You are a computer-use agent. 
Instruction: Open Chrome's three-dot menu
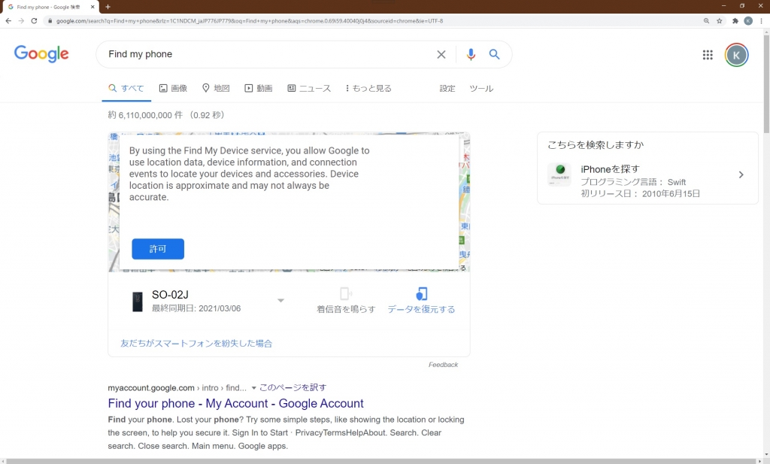(x=761, y=20)
